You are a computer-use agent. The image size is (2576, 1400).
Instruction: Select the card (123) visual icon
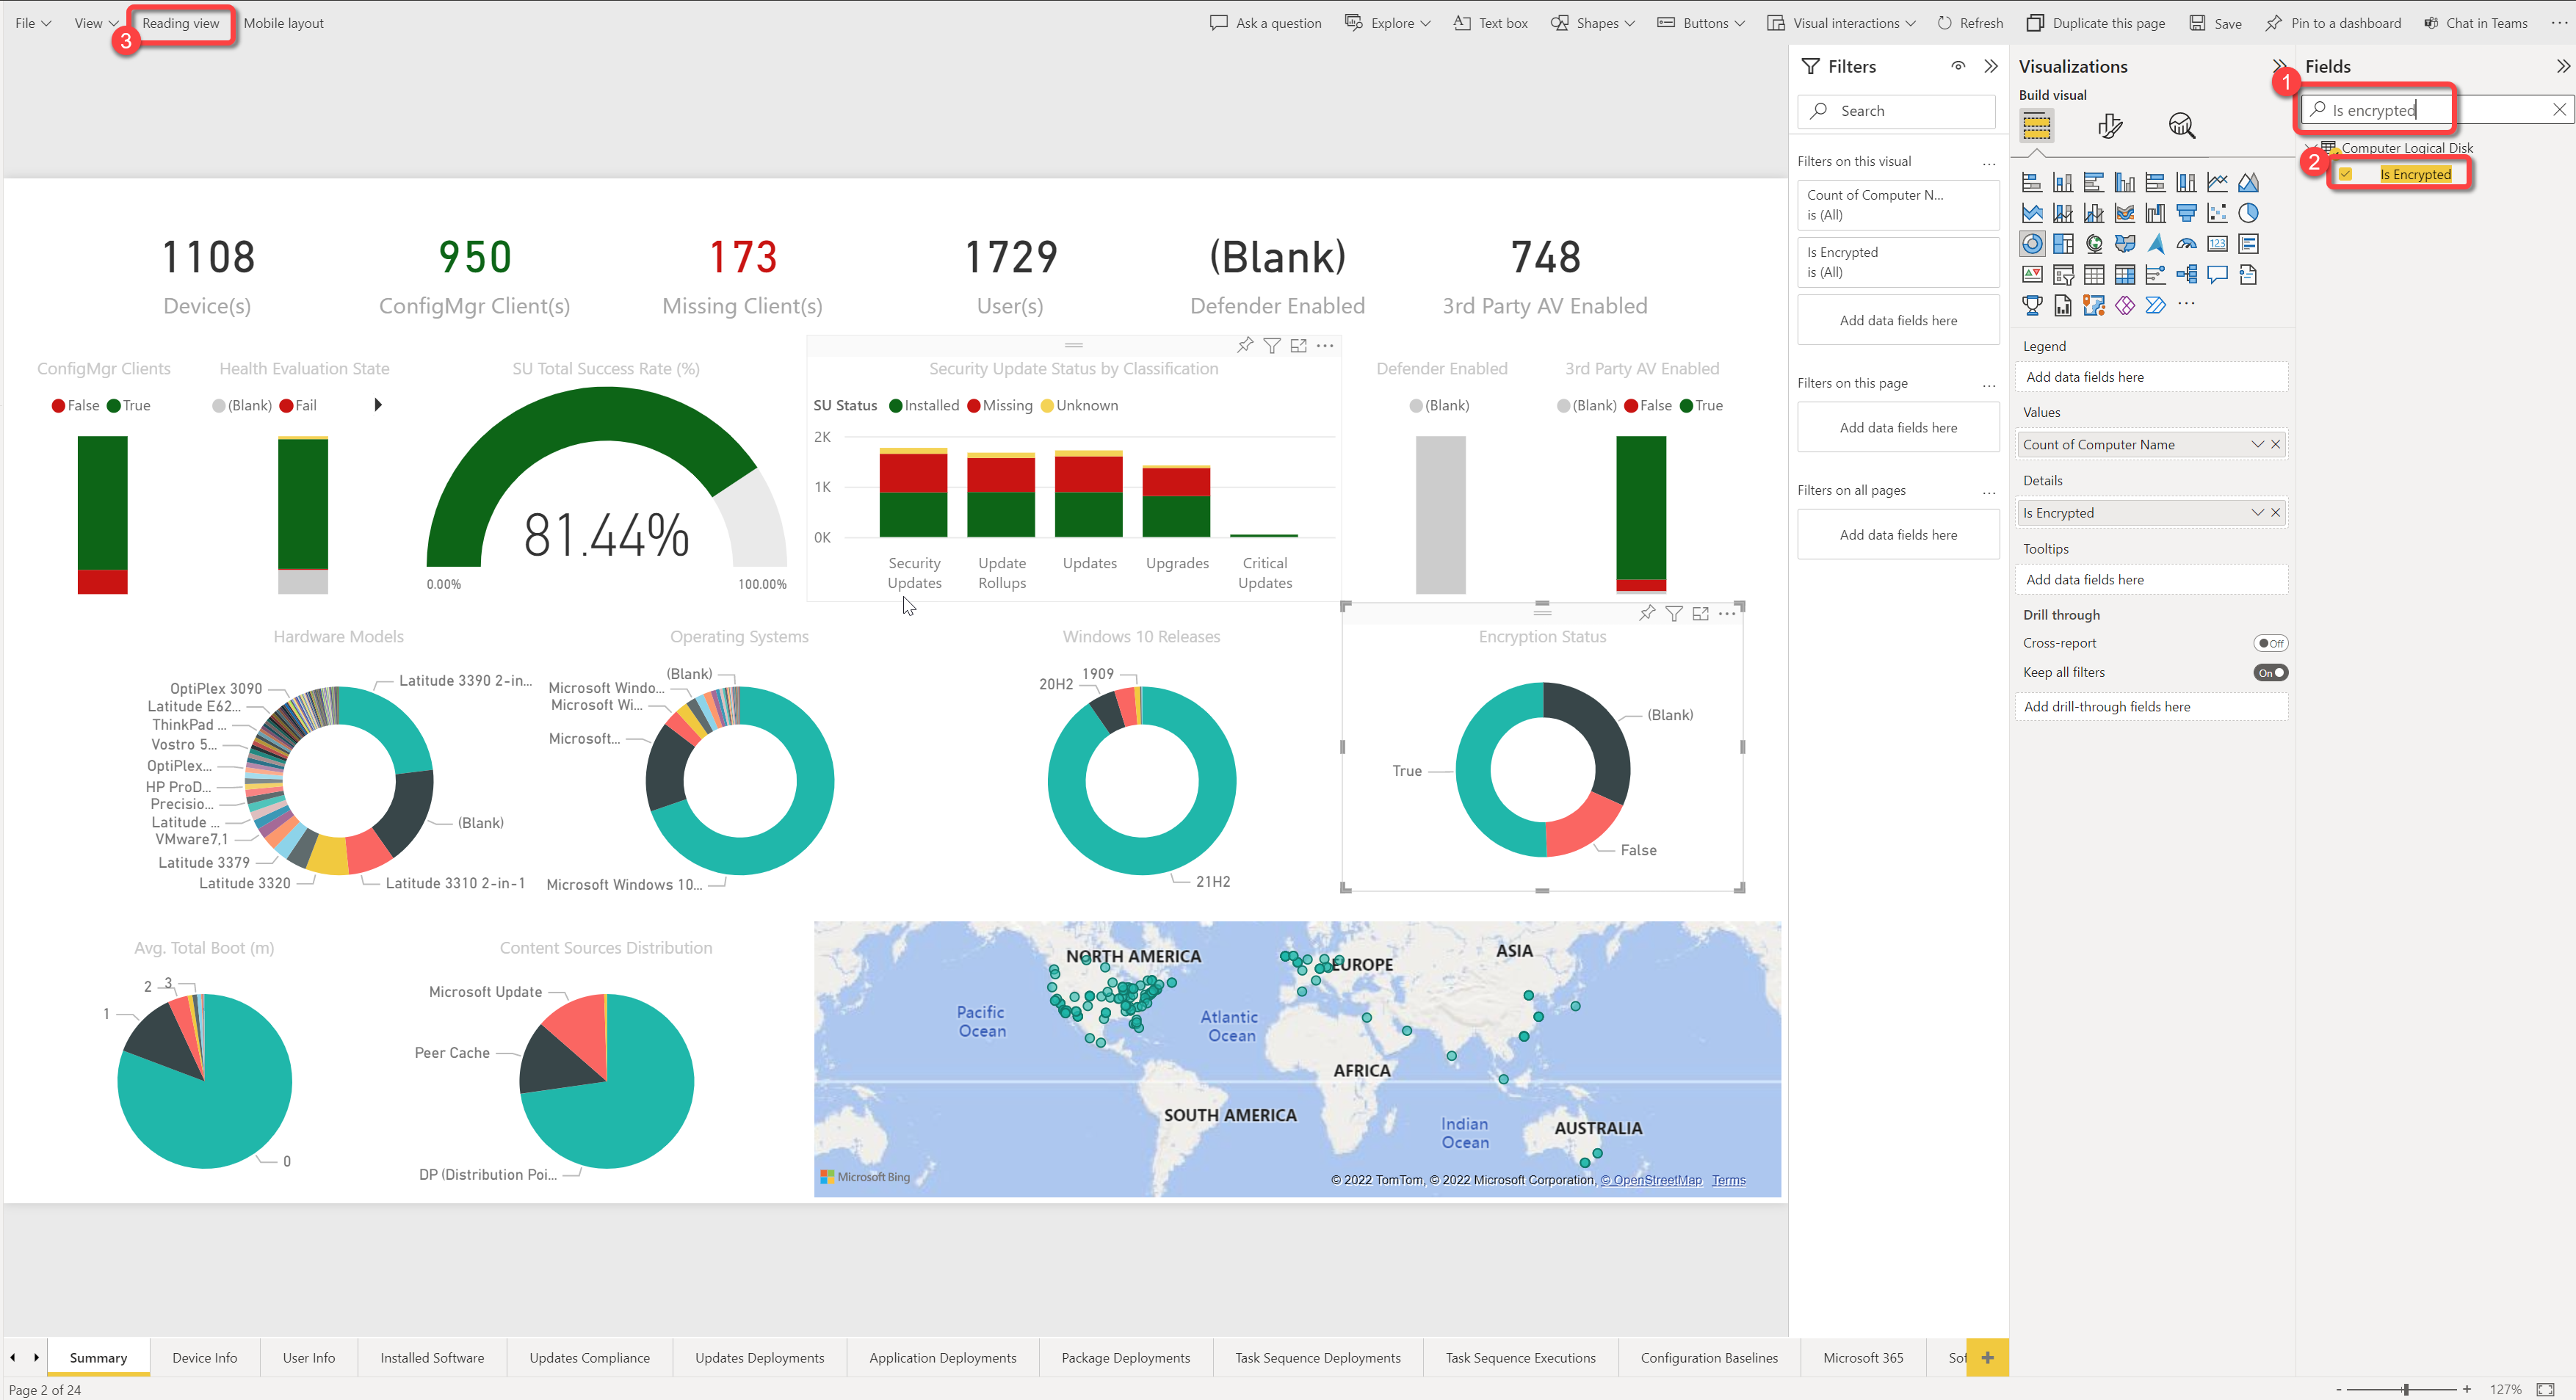(x=2217, y=244)
